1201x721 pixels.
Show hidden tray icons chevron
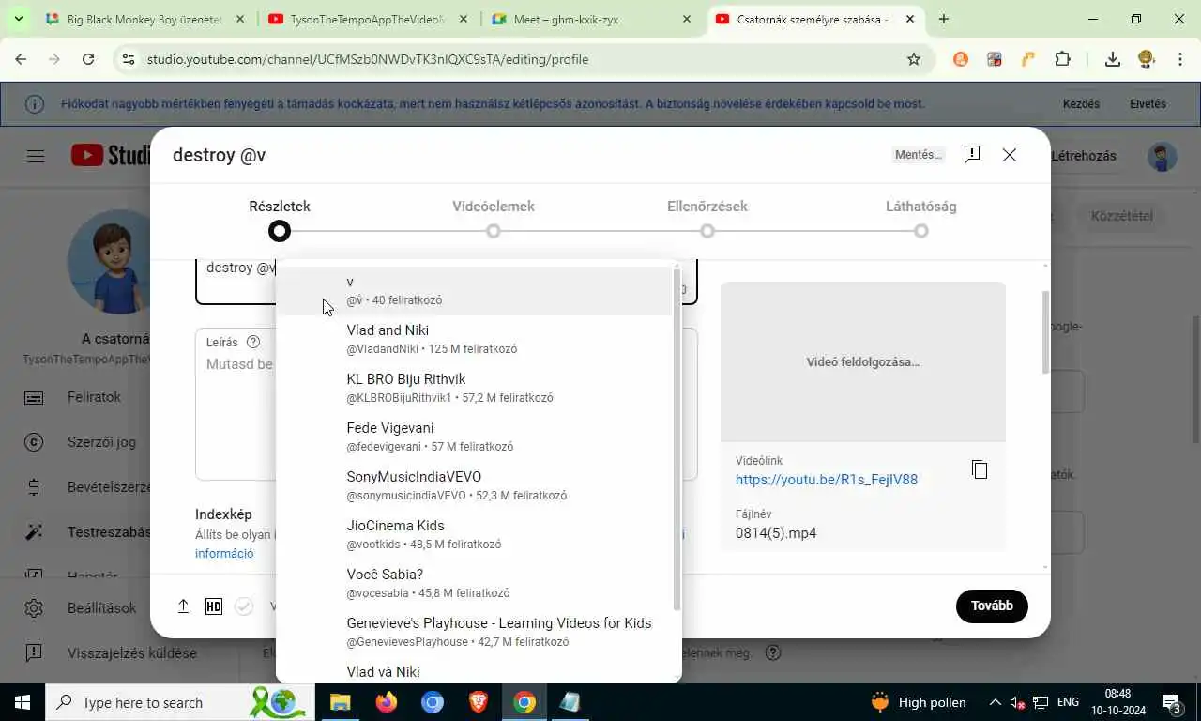tap(995, 702)
